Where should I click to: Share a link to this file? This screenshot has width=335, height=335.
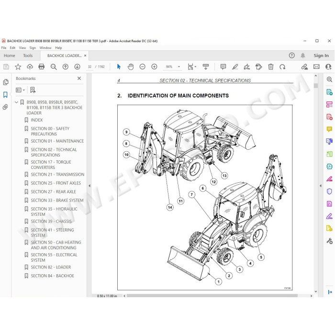(x=304, y=67)
